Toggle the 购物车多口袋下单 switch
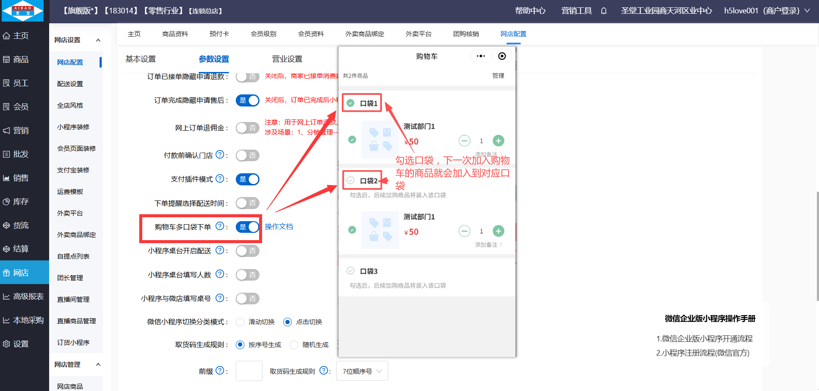Screen dimensions: 819x391 pyautogui.click(x=247, y=227)
